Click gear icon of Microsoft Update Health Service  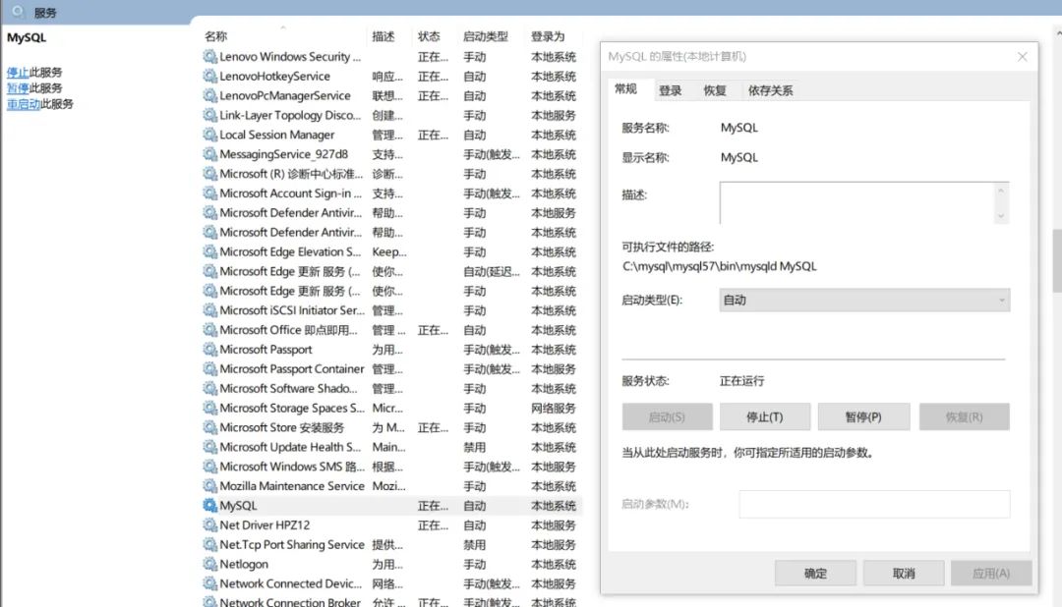(210, 447)
